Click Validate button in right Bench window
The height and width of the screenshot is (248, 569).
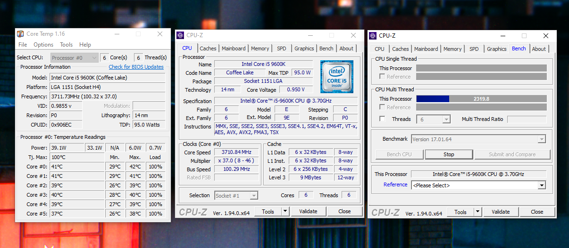tap(501, 212)
